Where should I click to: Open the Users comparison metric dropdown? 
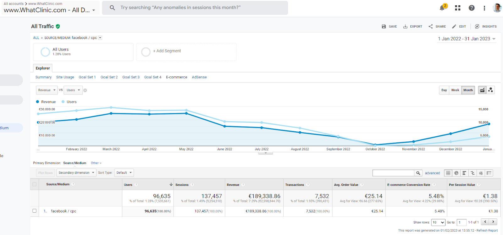click(x=73, y=90)
